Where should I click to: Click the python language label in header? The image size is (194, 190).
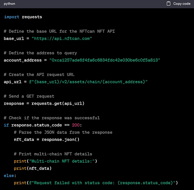click(x=9, y=4)
